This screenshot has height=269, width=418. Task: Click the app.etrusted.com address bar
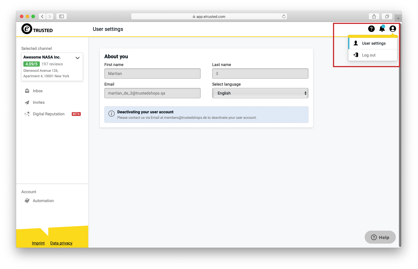pos(209,16)
